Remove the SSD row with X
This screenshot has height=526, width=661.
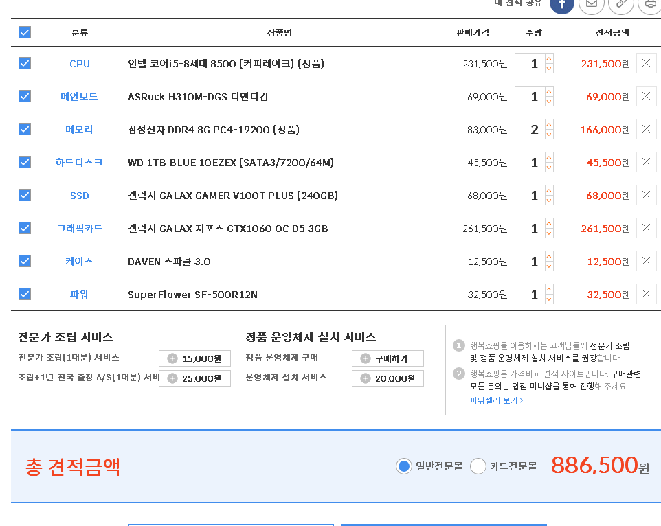tap(646, 195)
